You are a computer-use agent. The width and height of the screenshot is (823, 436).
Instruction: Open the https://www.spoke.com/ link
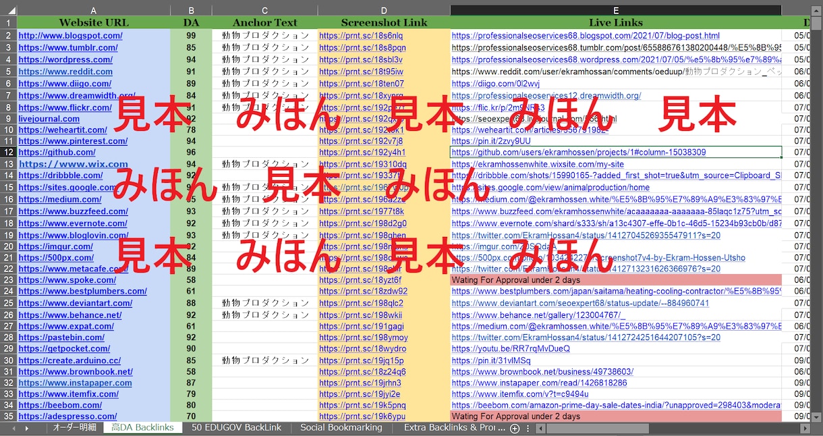[x=67, y=280]
